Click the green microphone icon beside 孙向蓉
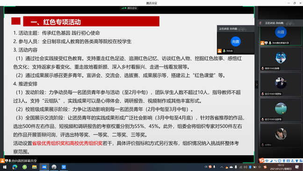303x171 pixels. pos(224,51)
